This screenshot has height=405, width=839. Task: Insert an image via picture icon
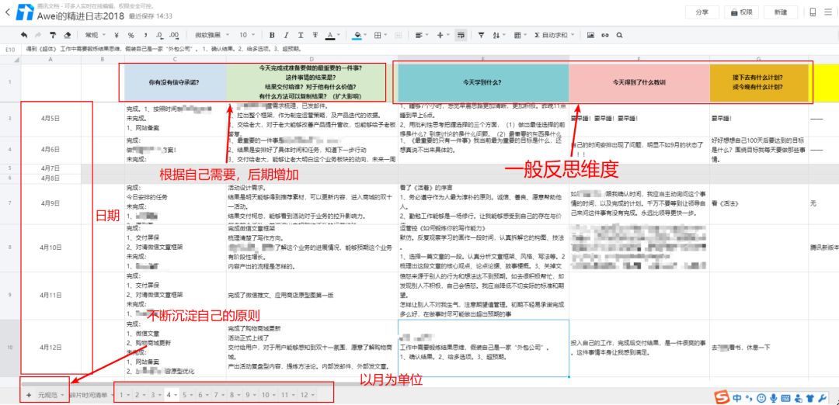coord(590,35)
